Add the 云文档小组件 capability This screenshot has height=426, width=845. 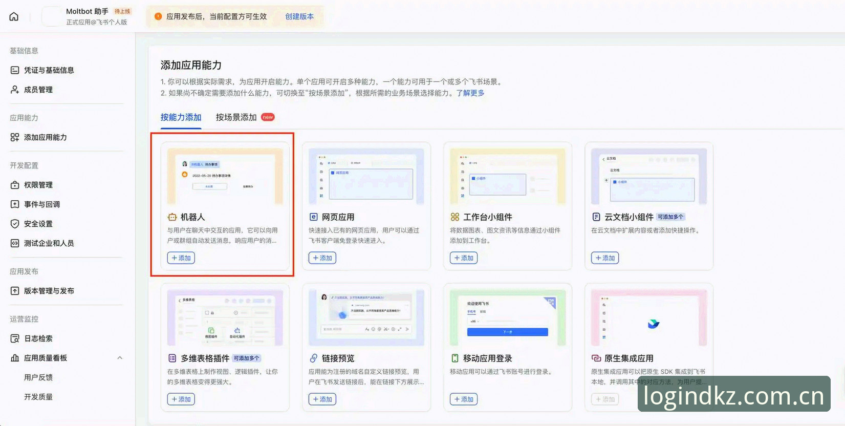coord(604,258)
